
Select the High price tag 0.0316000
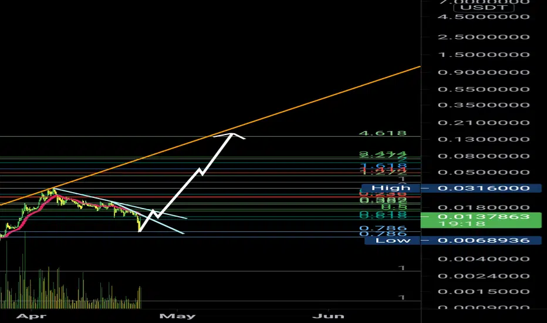point(481,188)
